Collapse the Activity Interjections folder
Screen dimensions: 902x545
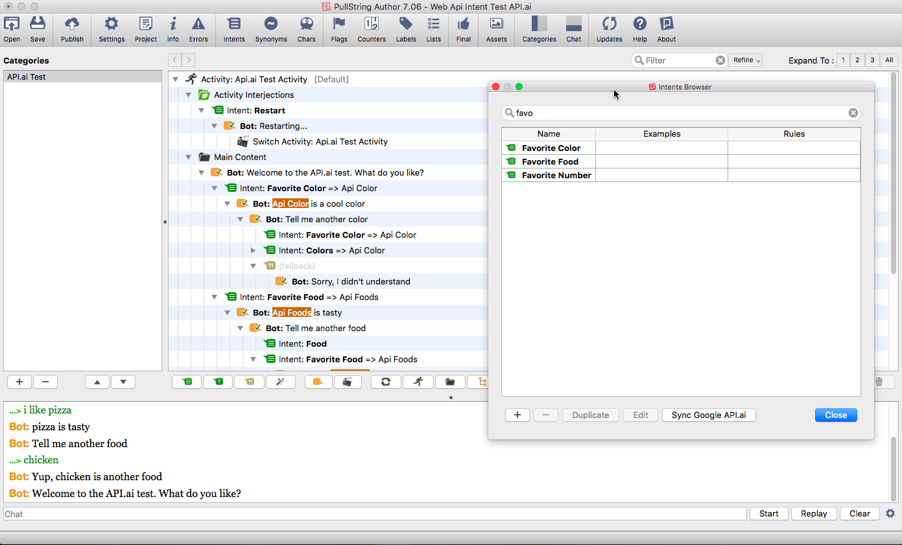pyautogui.click(x=188, y=95)
